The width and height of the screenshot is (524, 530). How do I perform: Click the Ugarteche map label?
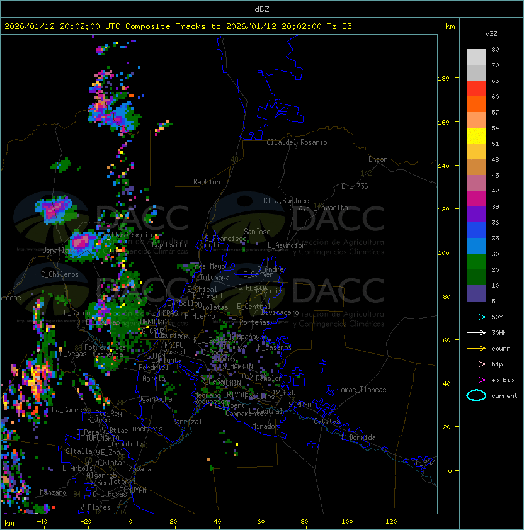(156, 399)
